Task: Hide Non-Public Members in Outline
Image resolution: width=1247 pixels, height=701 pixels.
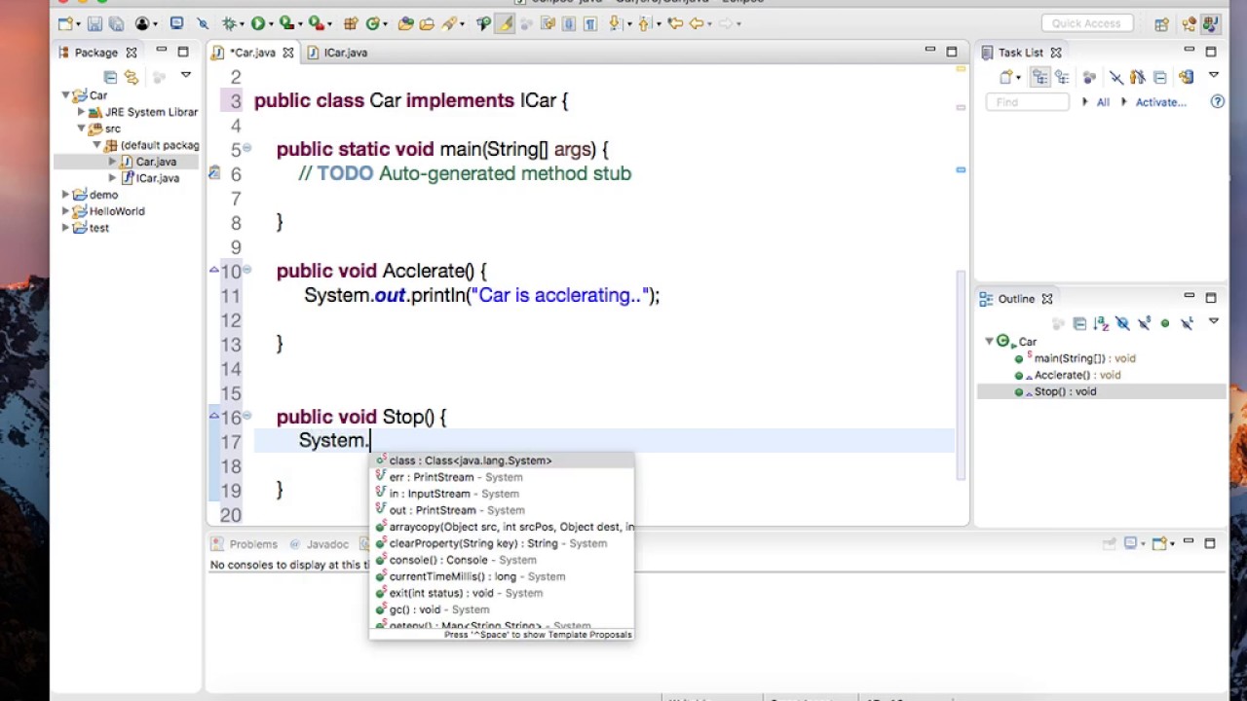Action: click(1165, 323)
